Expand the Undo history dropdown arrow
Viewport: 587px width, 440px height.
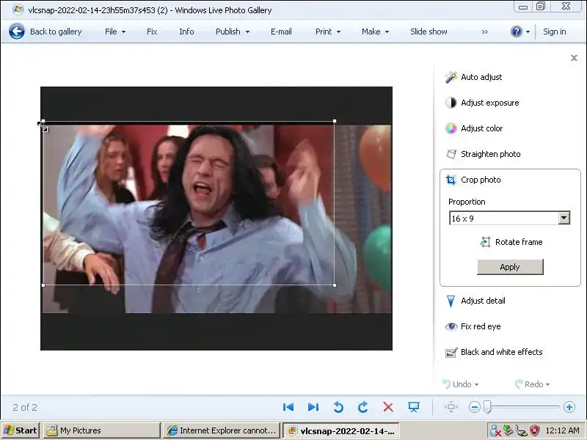[476, 384]
